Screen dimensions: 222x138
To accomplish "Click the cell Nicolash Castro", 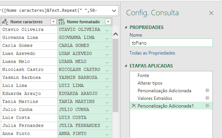I will [x=29, y=69].
